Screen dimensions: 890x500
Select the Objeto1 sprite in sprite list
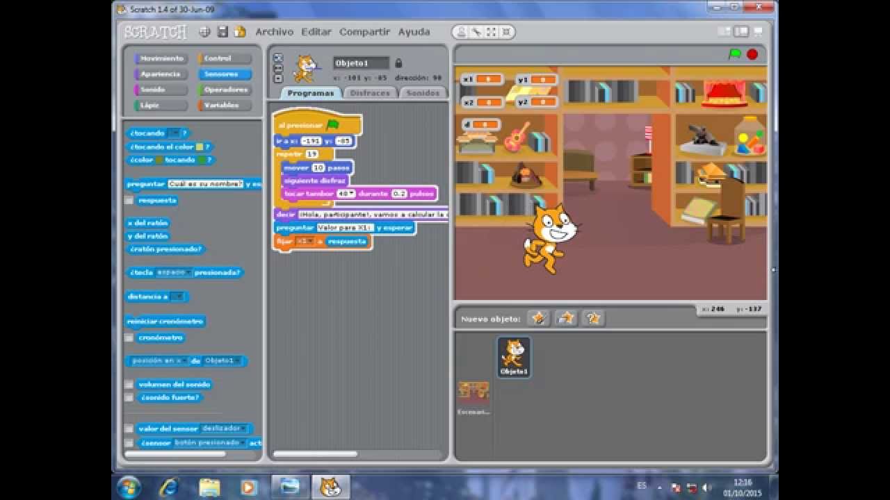[x=514, y=357]
